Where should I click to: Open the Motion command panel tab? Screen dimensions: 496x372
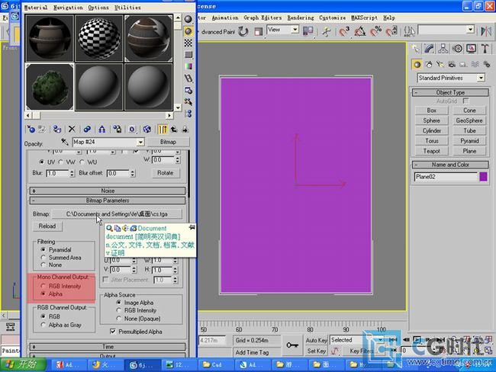457,48
